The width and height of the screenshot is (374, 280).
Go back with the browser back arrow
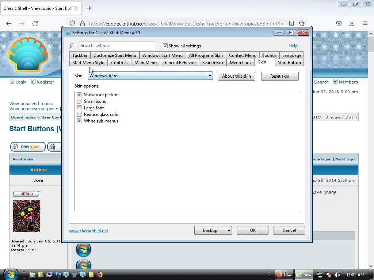point(9,23)
